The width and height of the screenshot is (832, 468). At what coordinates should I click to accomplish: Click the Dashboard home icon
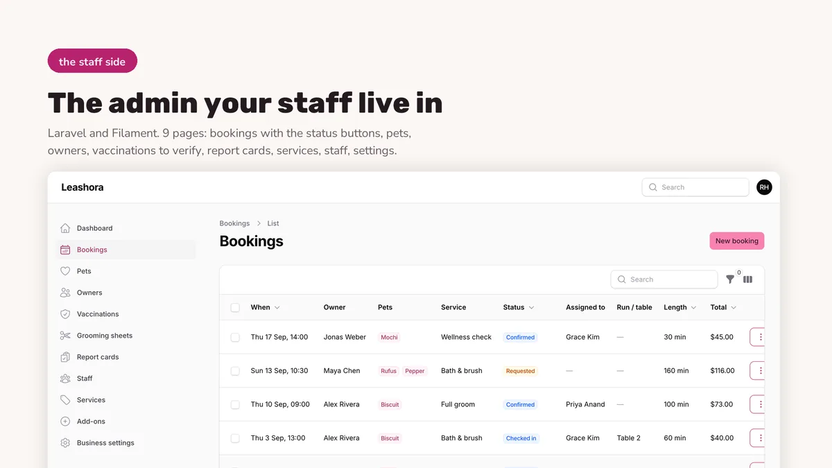(x=65, y=228)
